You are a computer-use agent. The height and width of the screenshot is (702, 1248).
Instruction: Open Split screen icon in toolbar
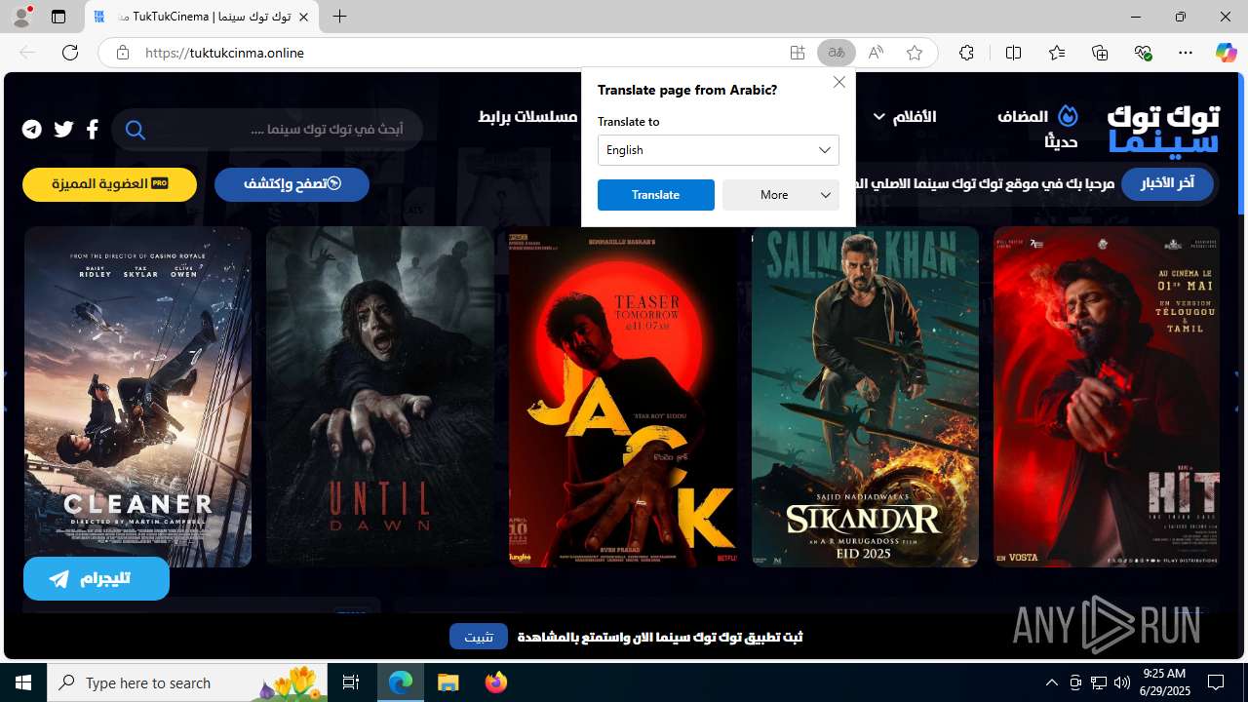coord(1013,53)
